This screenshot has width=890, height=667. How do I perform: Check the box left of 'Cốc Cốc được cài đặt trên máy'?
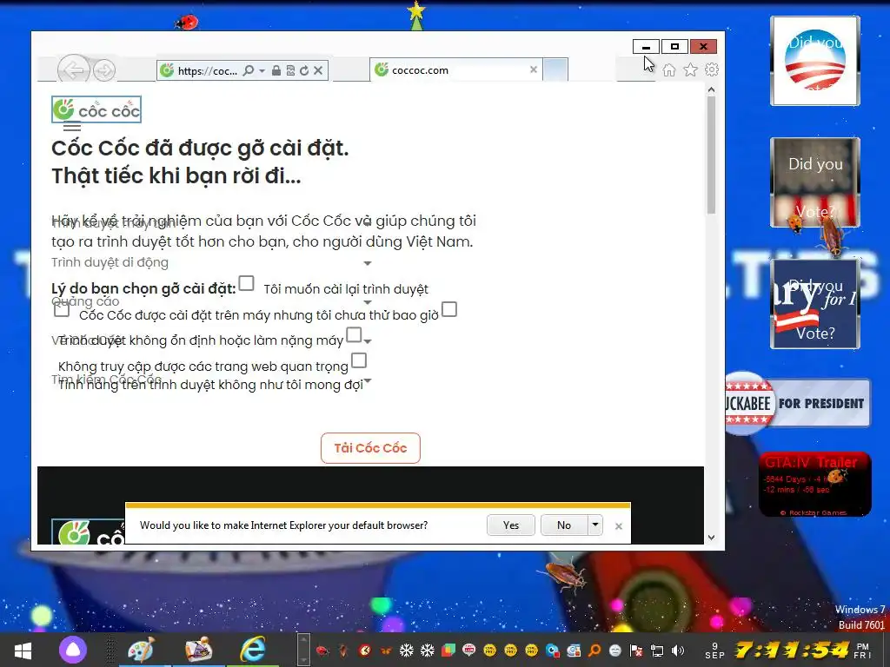coord(62,310)
